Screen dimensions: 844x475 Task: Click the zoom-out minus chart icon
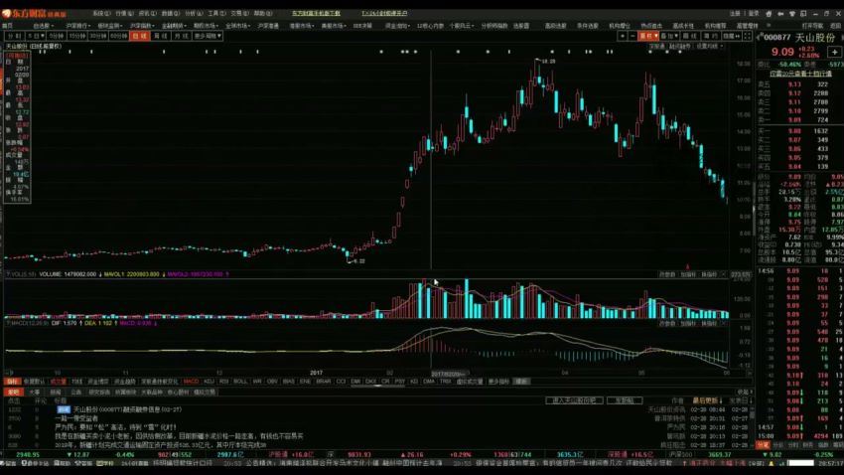[633, 36]
